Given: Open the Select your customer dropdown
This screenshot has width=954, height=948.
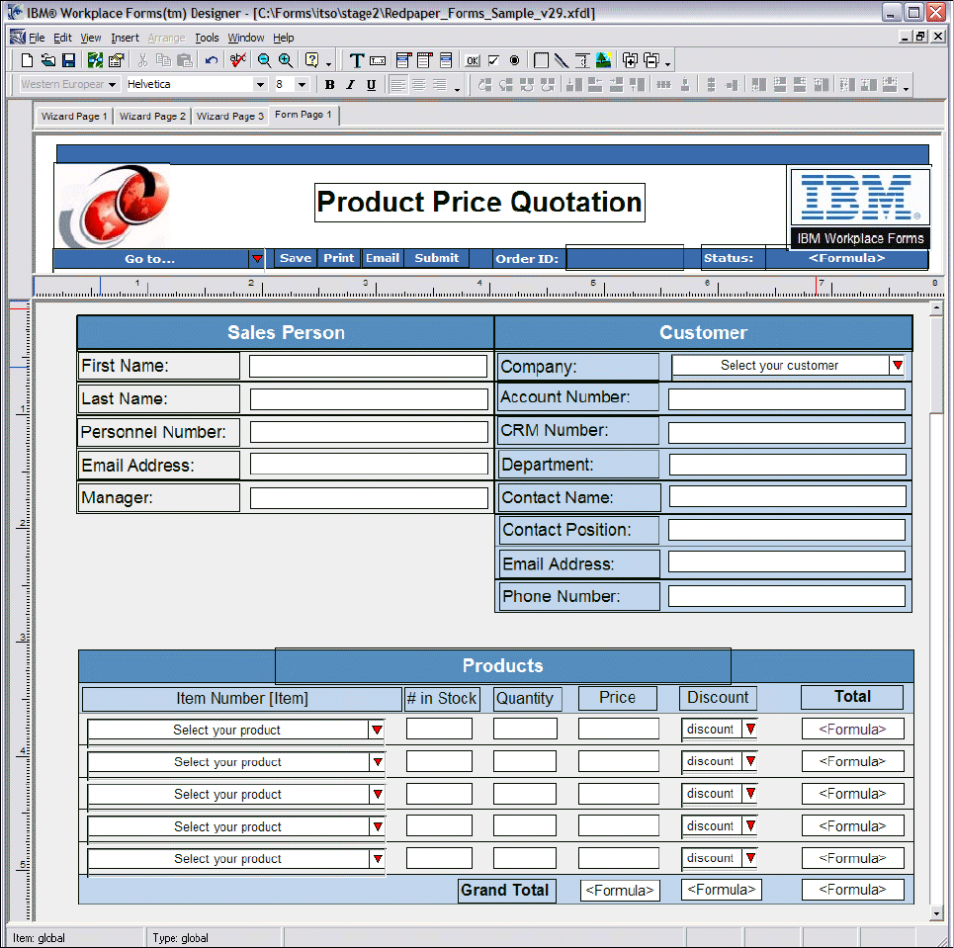Looking at the screenshot, I should point(898,365).
